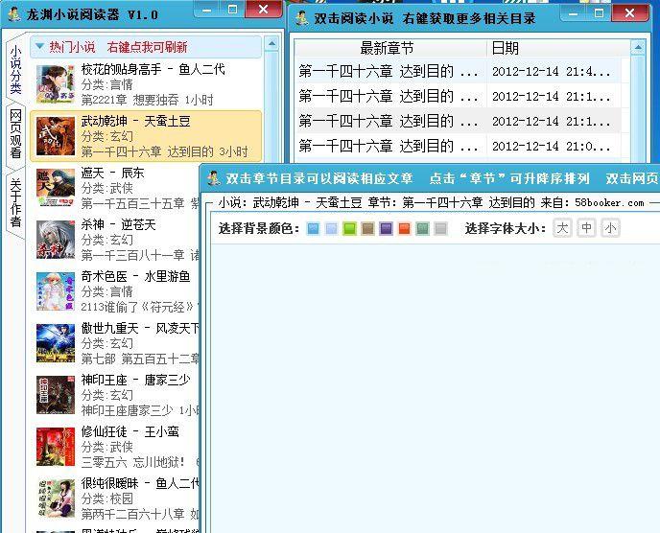Open cover thumbnail of 很纯很暧昧

click(55, 498)
